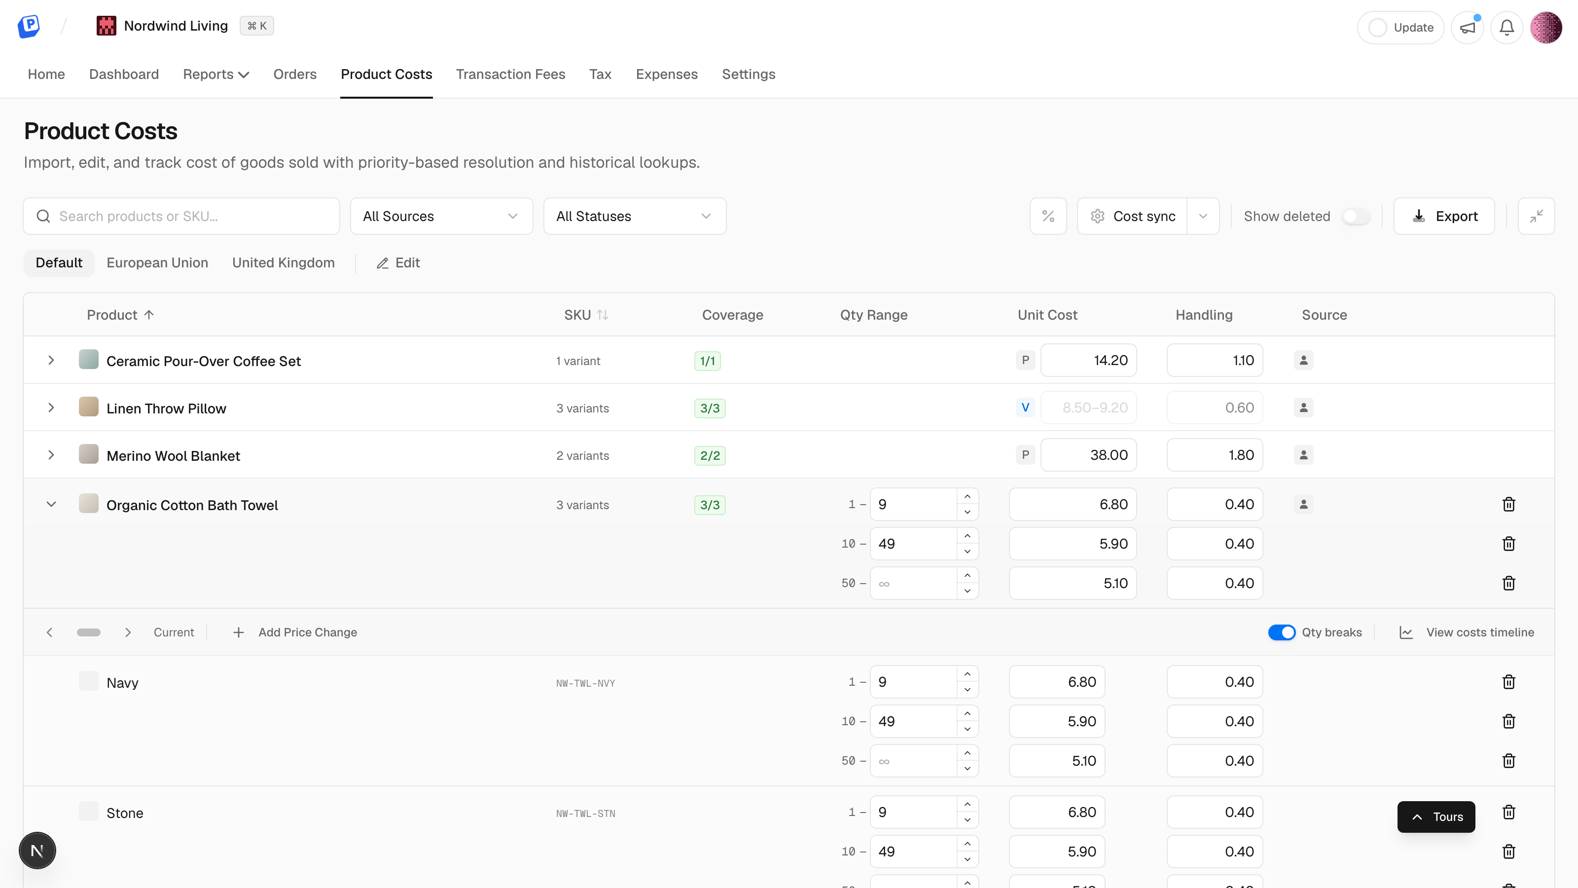1578x888 pixels.
Task: Click the round N badge at bottom left
Action: pyautogui.click(x=37, y=850)
